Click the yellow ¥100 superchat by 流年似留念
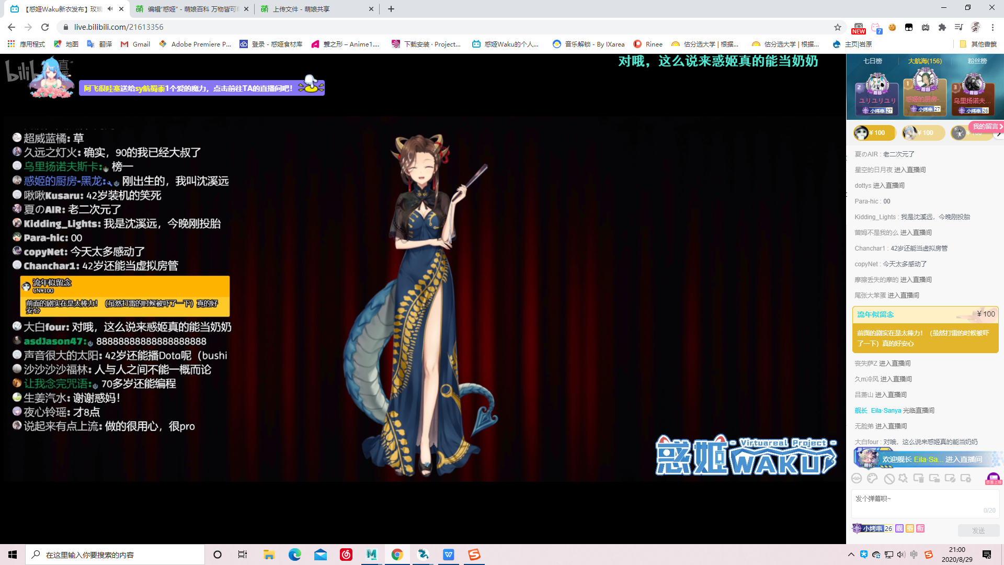Image resolution: width=1004 pixels, height=565 pixels. pos(925,330)
